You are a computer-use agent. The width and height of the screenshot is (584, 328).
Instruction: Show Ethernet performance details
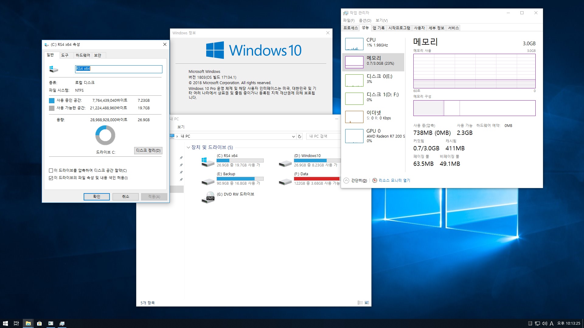(x=373, y=117)
